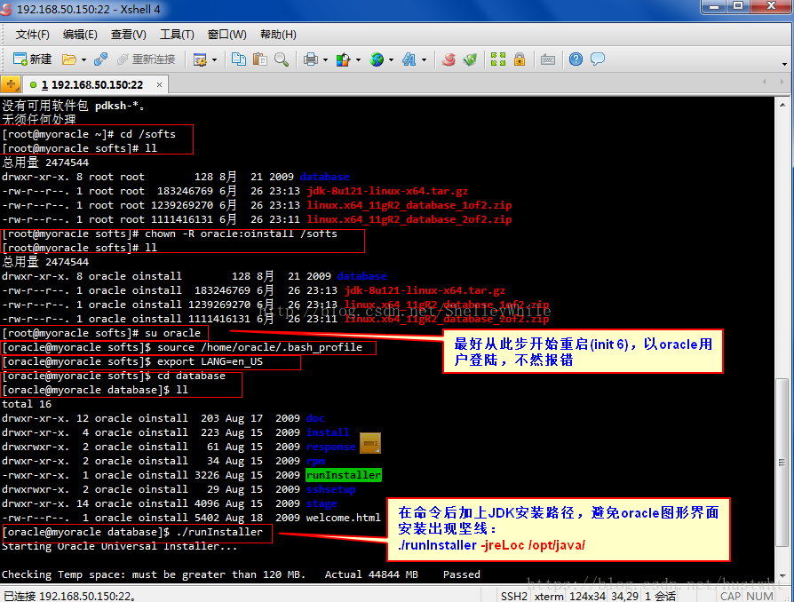Click the encoding globe icon
The image size is (794, 602).
point(377,59)
